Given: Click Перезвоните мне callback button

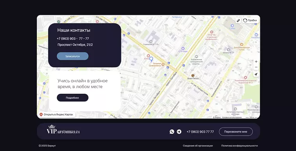Looking at the screenshot, I should [236, 131].
